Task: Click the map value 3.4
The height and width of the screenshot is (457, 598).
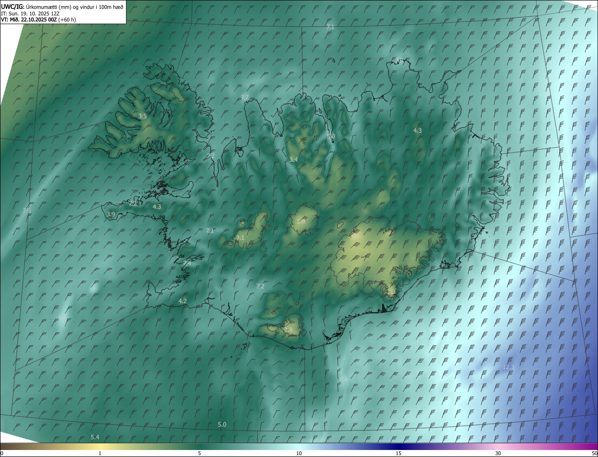Action: click(293, 160)
